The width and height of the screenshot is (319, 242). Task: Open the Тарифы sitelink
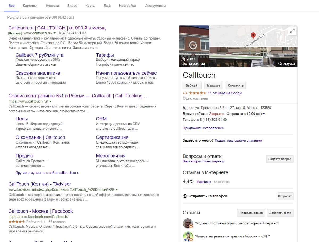coord(105,55)
